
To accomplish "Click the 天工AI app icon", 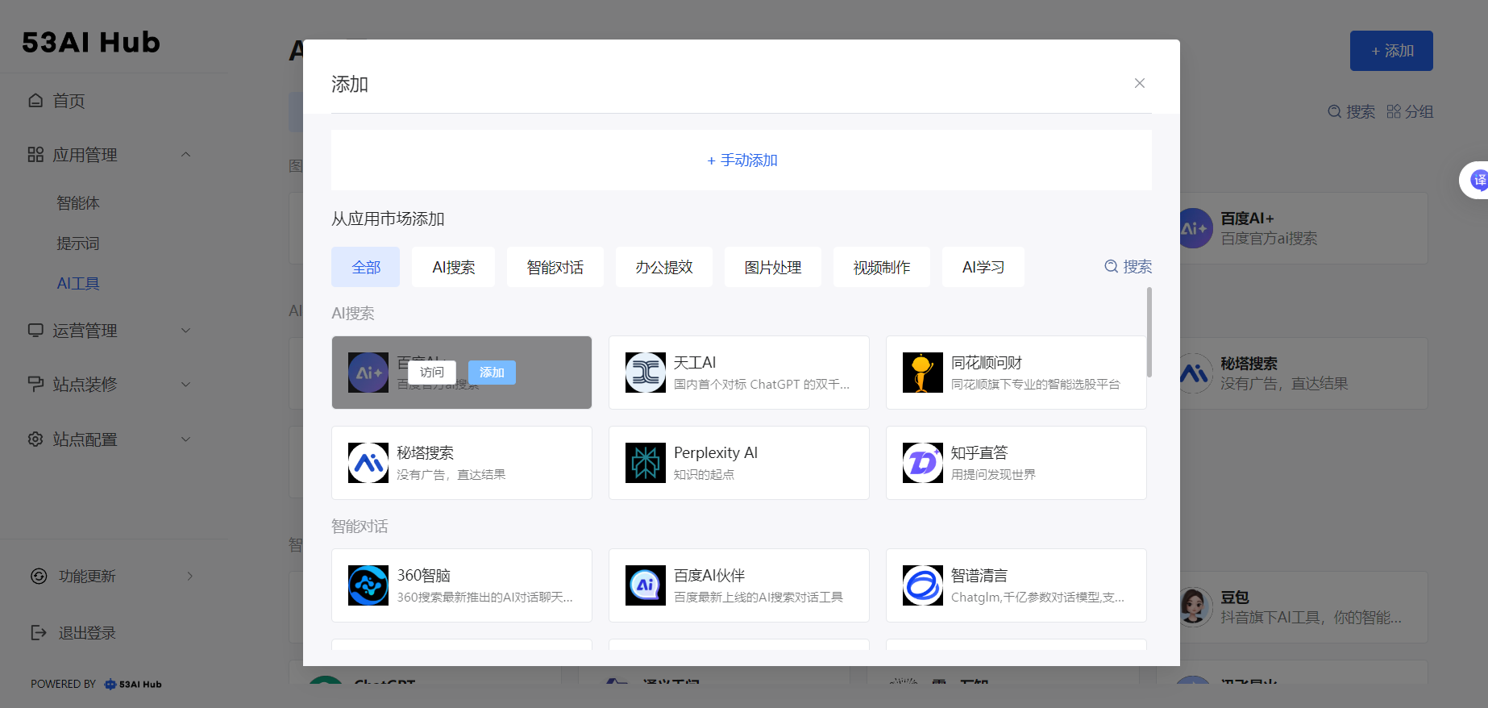I will pyautogui.click(x=645, y=373).
